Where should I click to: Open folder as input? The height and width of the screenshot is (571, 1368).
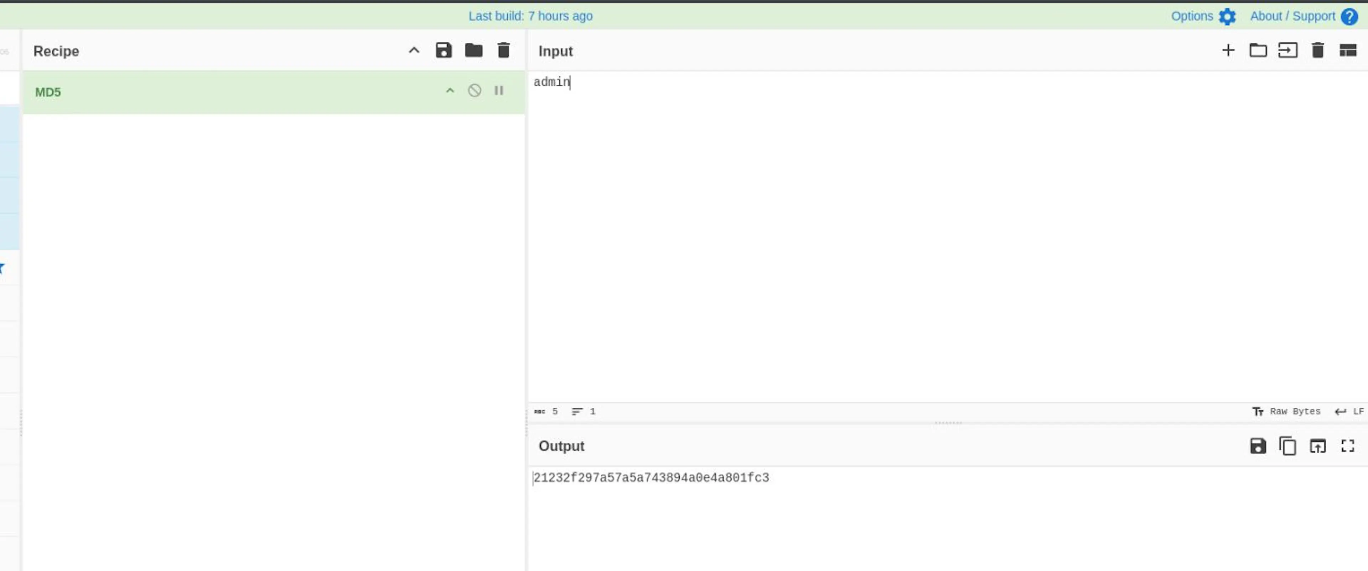[1258, 51]
